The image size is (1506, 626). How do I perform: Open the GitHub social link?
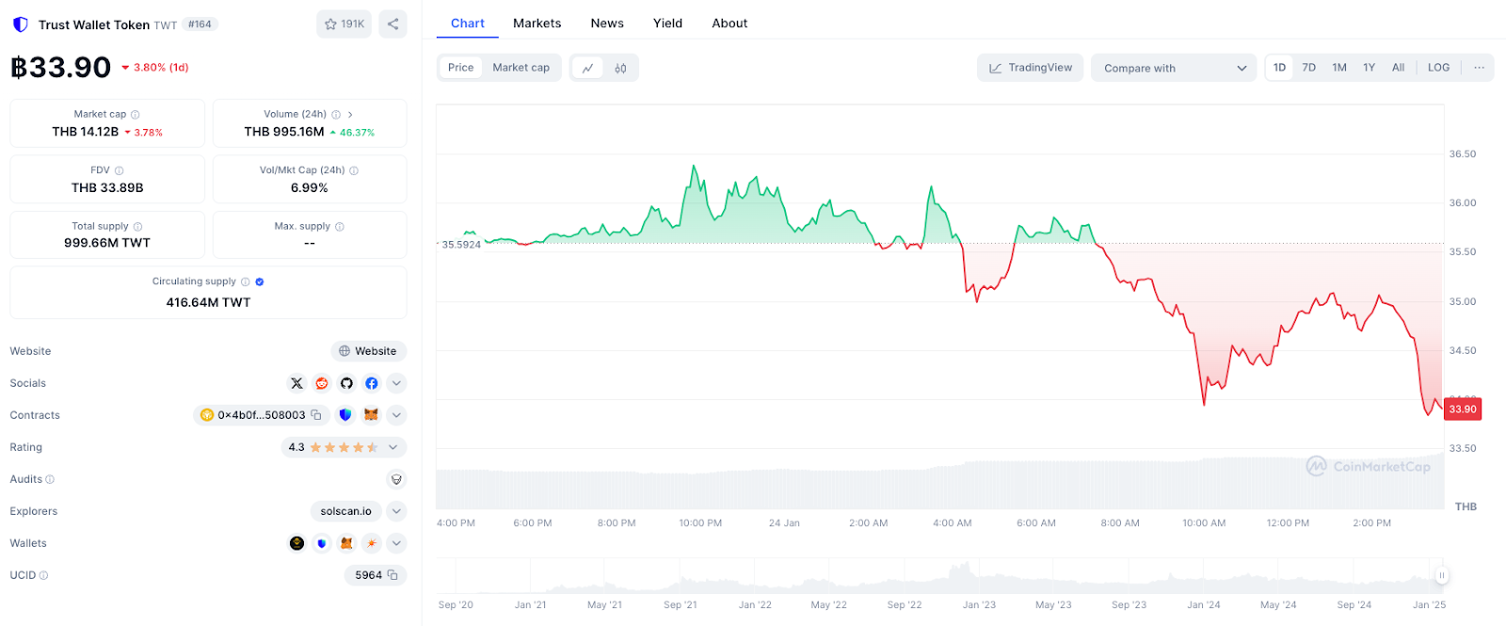pyautogui.click(x=346, y=383)
